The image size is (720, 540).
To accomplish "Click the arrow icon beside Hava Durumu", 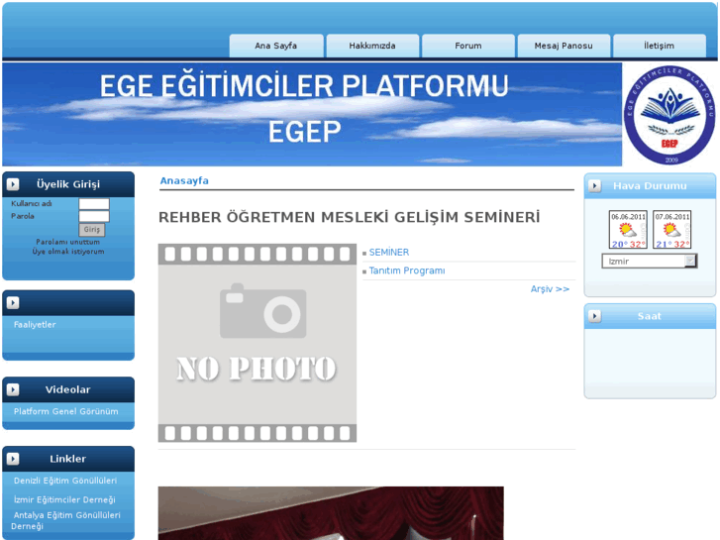I will click(x=594, y=185).
